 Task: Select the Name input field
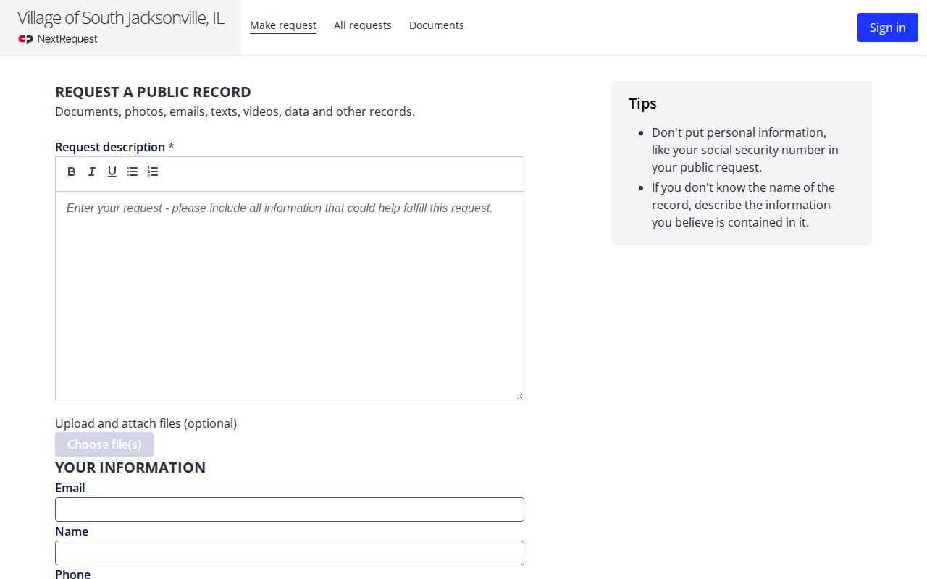click(290, 553)
